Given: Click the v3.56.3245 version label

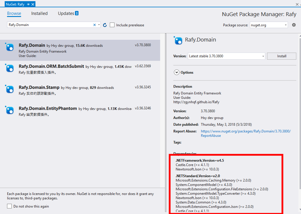Looking at the screenshot, I should (x=143, y=87).
